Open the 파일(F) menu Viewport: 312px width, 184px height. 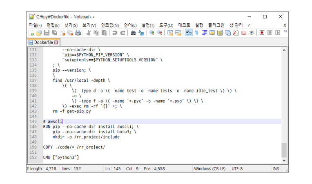click(35, 25)
